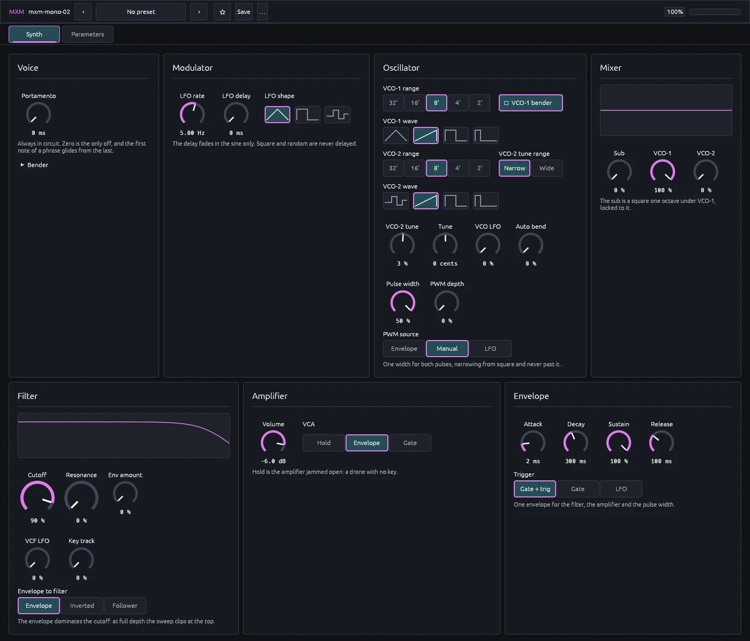Choose noise/random wave for VCO-2

click(396, 201)
